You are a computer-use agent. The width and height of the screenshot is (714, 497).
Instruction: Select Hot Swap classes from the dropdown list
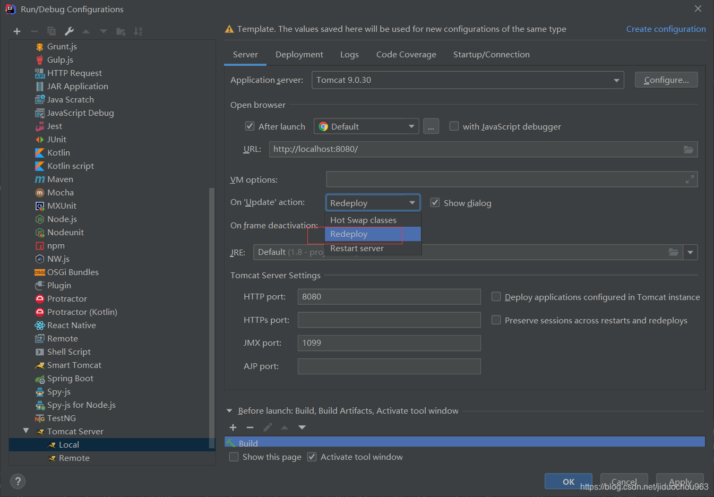point(373,220)
